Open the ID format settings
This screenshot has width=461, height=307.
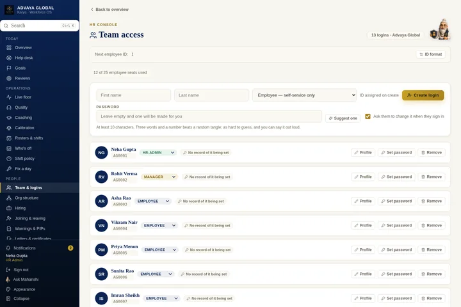pos(431,54)
